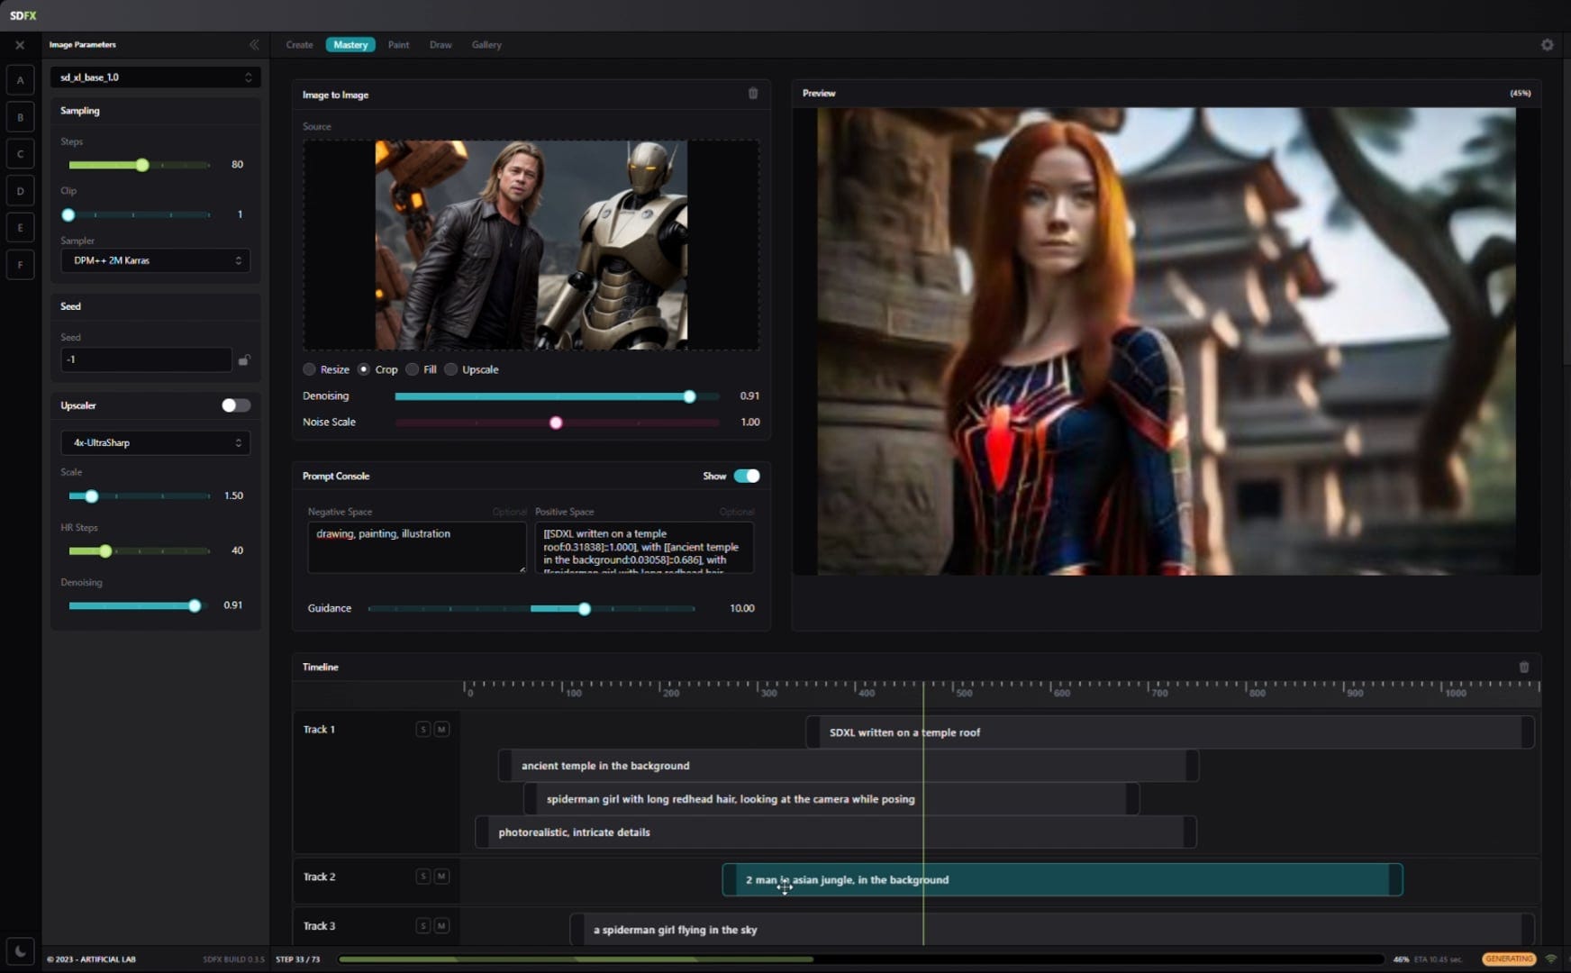Mute Track 1 with M button
Image resolution: width=1571 pixels, height=973 pixels.
441,730
